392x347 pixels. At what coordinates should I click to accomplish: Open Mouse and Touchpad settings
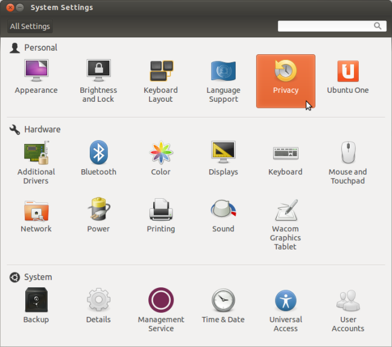(x=348, y=163)
